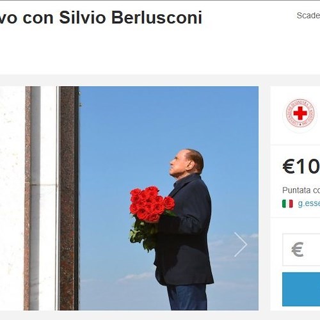Click the white marble wall in left image
This screenshot has width=320, height=320.
(x=12, y=198)
